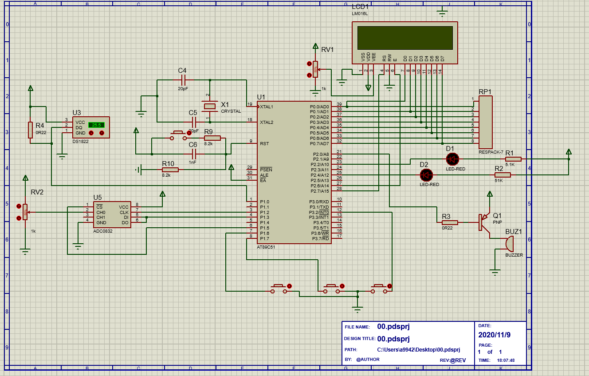Click the path text C:\Users\a9942\Desktop\00.pdsprj
Screen dimensions: 589x376
tap(418, 350)
